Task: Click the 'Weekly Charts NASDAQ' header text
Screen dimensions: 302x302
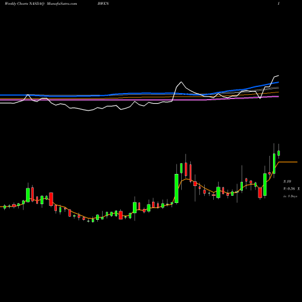Action: click(x=24, y=4)
